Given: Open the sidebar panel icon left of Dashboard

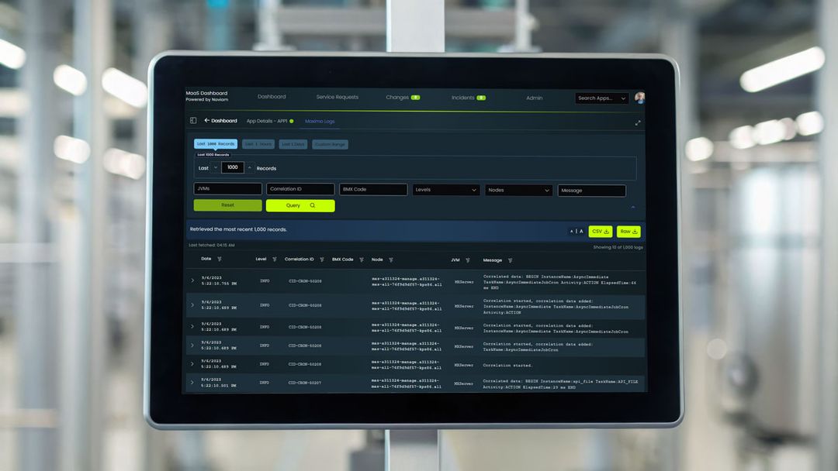Looking at the screenshot, I should coord(192,122).
